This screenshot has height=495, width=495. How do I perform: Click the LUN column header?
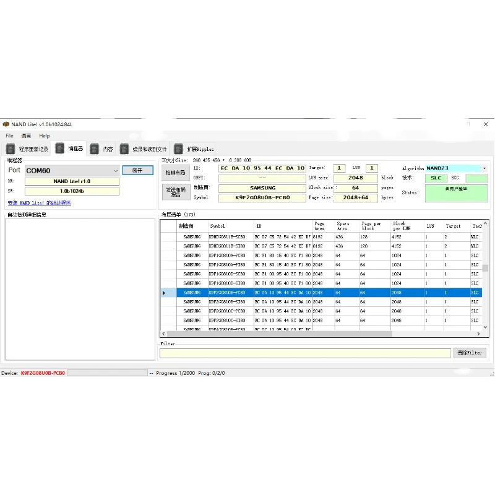click(x=434, y=226)
